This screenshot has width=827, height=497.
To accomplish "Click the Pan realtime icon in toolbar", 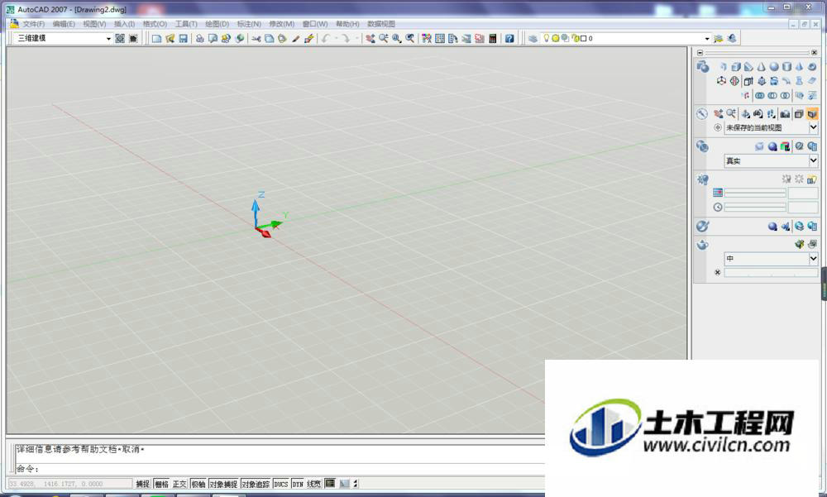I will tap(370, 39).
